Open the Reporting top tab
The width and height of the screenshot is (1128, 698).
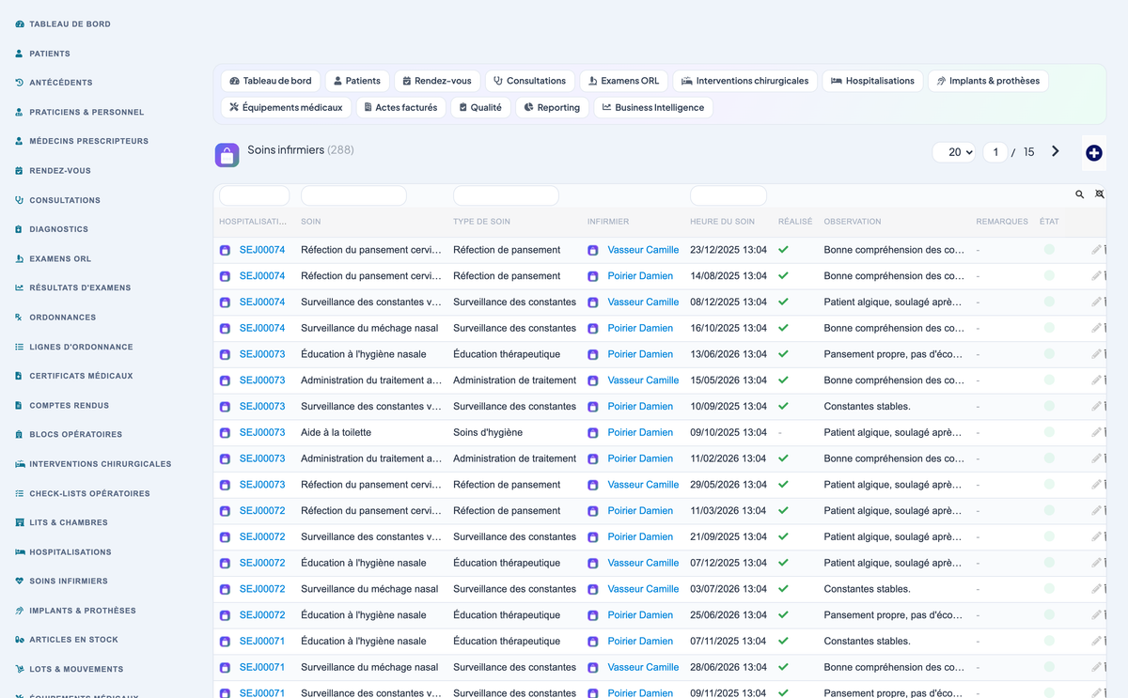pos(552,107)
